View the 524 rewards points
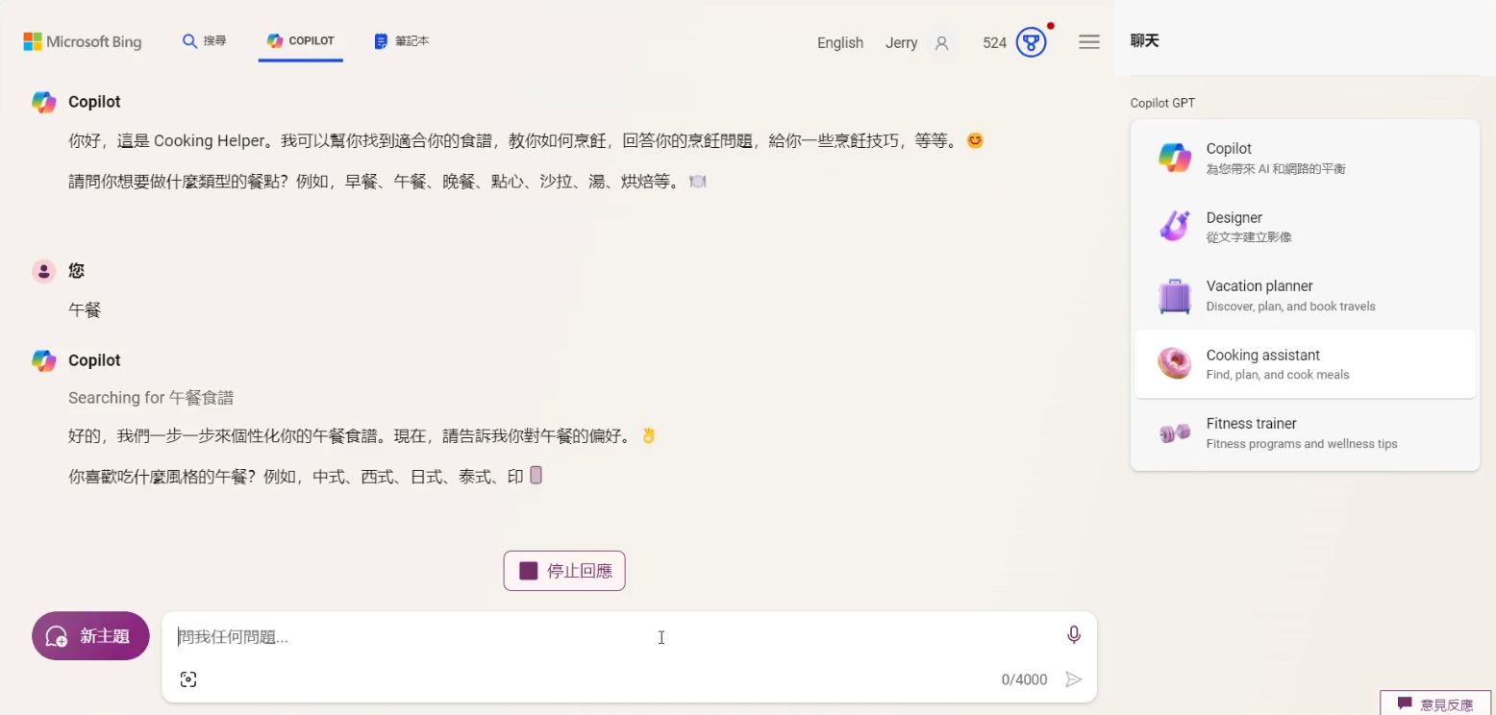Viewport: 1496px width, 715px height. (994, 42)
